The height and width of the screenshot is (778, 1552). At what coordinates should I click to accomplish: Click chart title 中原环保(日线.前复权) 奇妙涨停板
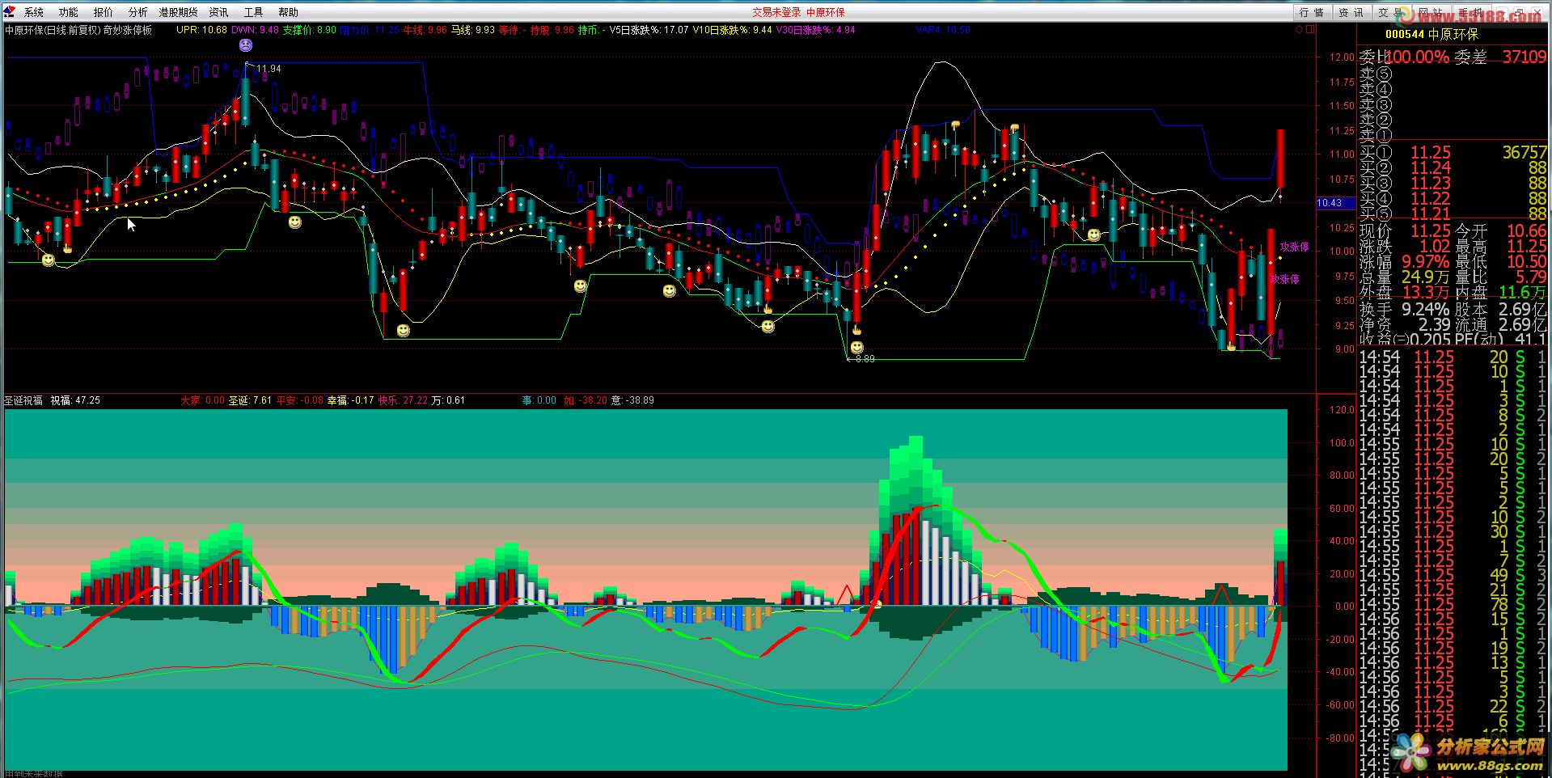[78, 30]
